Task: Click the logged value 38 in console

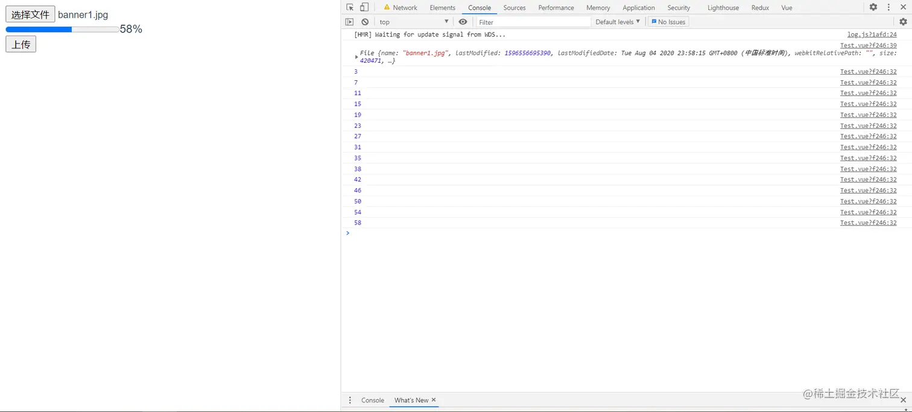Action: tap(358, 169)
